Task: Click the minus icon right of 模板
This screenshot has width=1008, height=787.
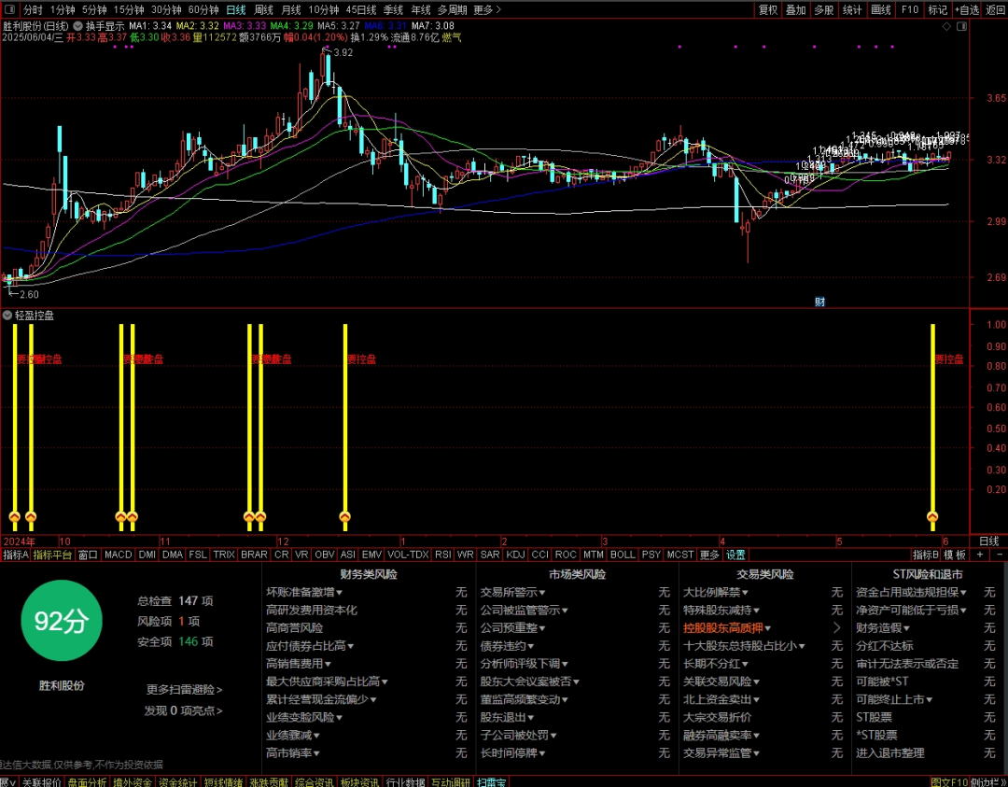Action: [999, 555]
